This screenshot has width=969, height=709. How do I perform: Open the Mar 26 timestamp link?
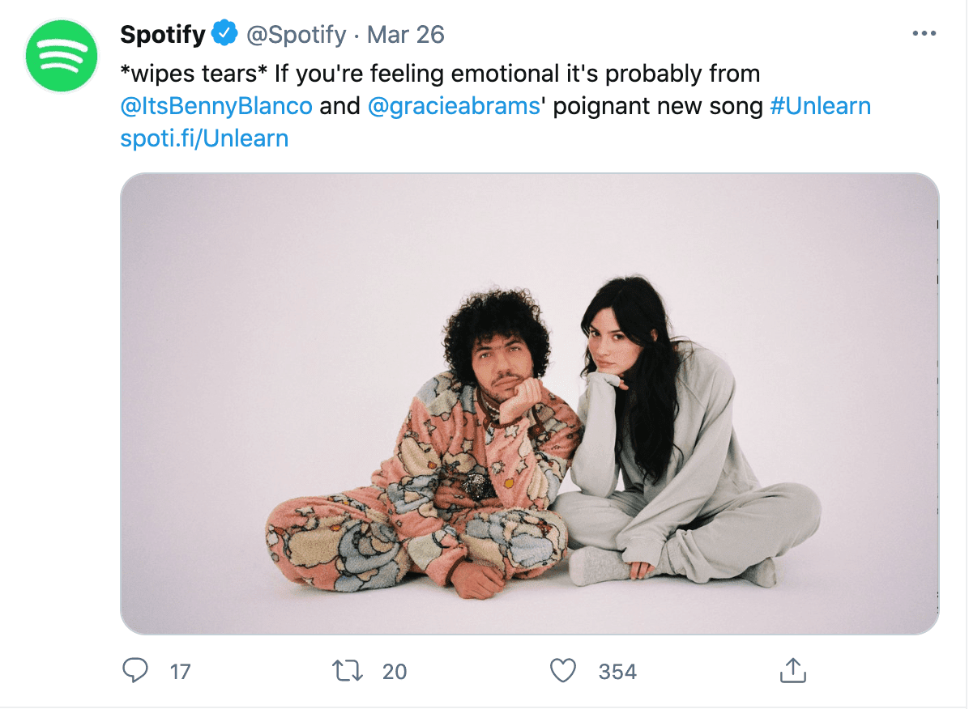(x=405, y=35)
